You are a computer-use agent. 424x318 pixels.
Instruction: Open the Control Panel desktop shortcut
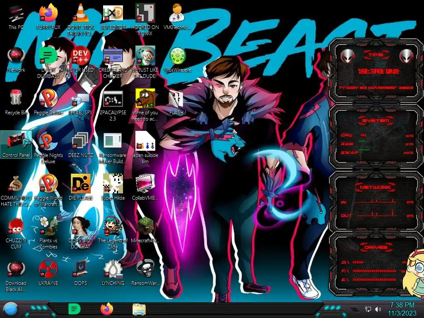click(16, 145)
